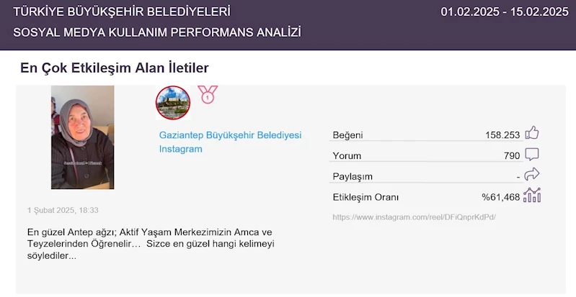Click the post timestamp 1 Şubat 2025

tap(63, 210)
